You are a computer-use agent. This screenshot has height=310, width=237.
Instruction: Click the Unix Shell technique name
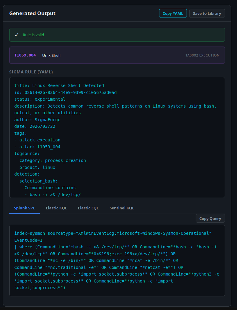[x=51, y=55]
